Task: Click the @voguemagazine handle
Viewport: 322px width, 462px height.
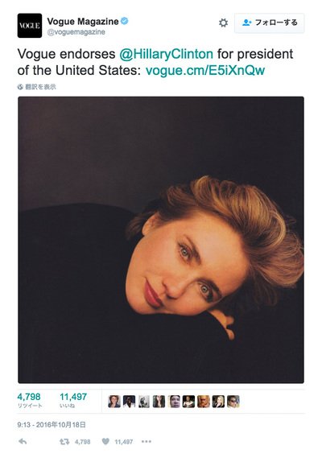Action: click(x=76, y=32)
